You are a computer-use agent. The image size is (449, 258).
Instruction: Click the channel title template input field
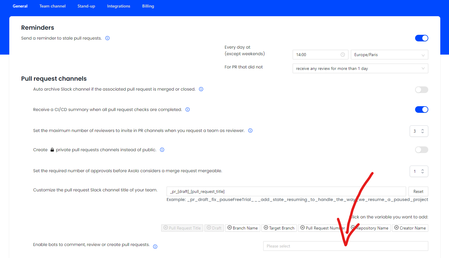point(286,191)
